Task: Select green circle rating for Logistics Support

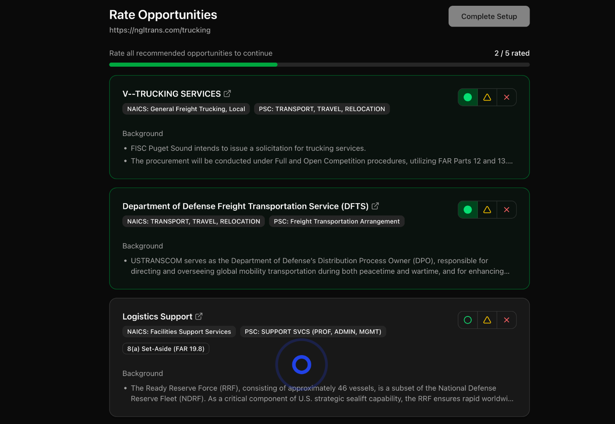Action: [468, 320]
